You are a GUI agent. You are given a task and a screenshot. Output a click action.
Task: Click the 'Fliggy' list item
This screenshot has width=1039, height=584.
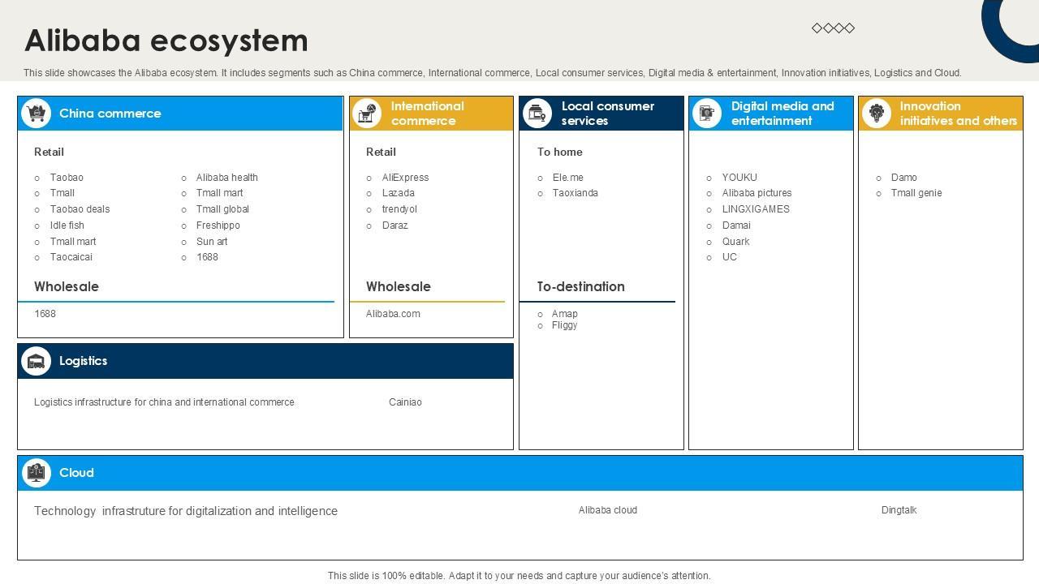[x=565, y=325]
